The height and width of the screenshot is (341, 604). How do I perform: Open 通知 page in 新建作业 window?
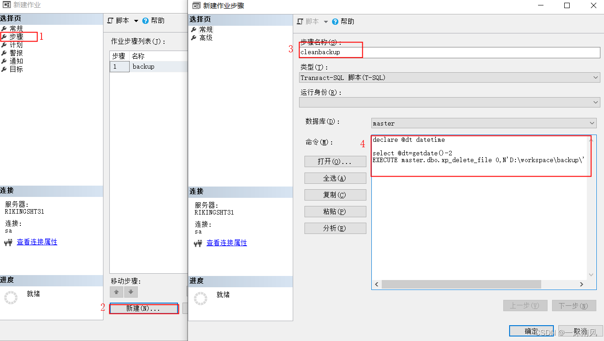click(16, 61)
